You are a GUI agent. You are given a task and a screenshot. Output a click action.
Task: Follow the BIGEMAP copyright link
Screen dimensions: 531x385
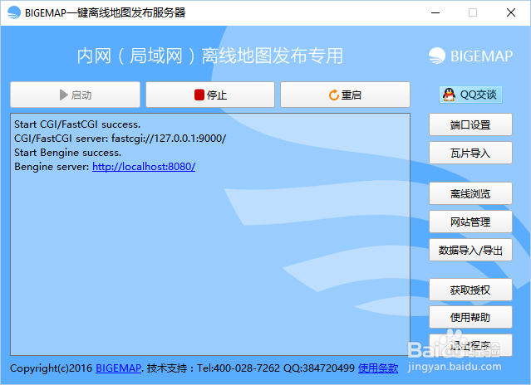(x=118, y=368)
